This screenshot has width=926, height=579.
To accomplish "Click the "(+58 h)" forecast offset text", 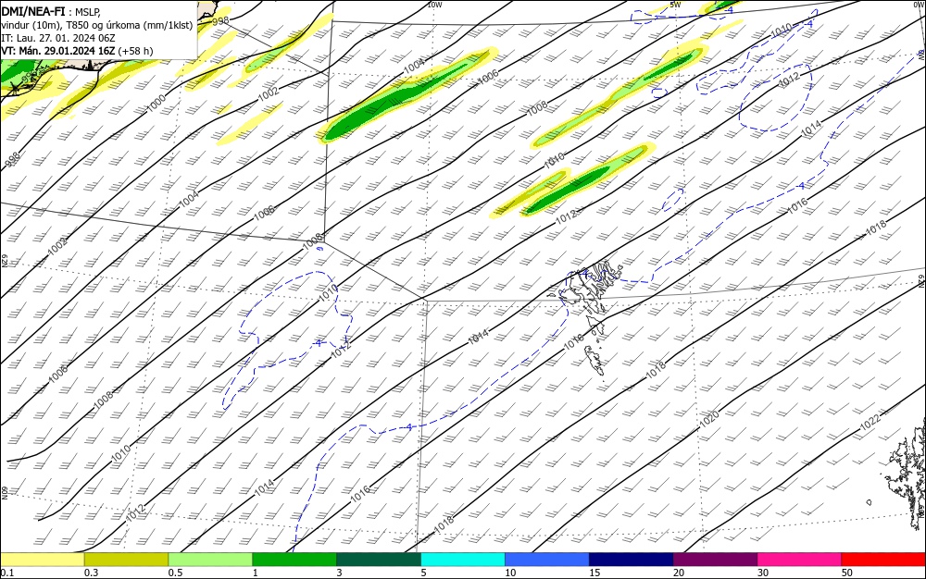I will pyautogui.click(x=135, y=51).
